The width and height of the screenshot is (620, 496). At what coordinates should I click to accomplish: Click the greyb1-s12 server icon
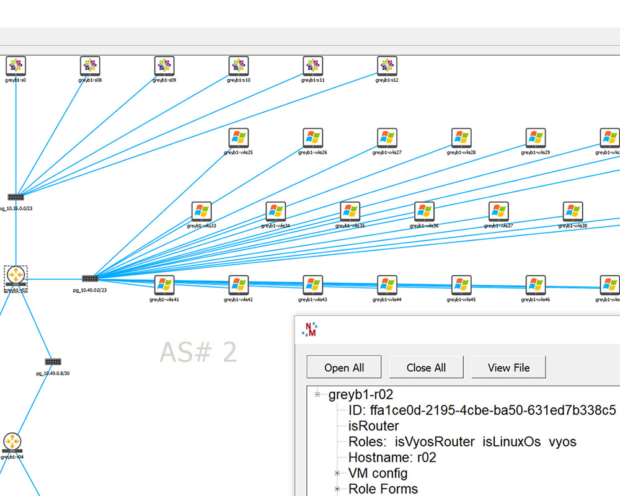tap(387, 66)
